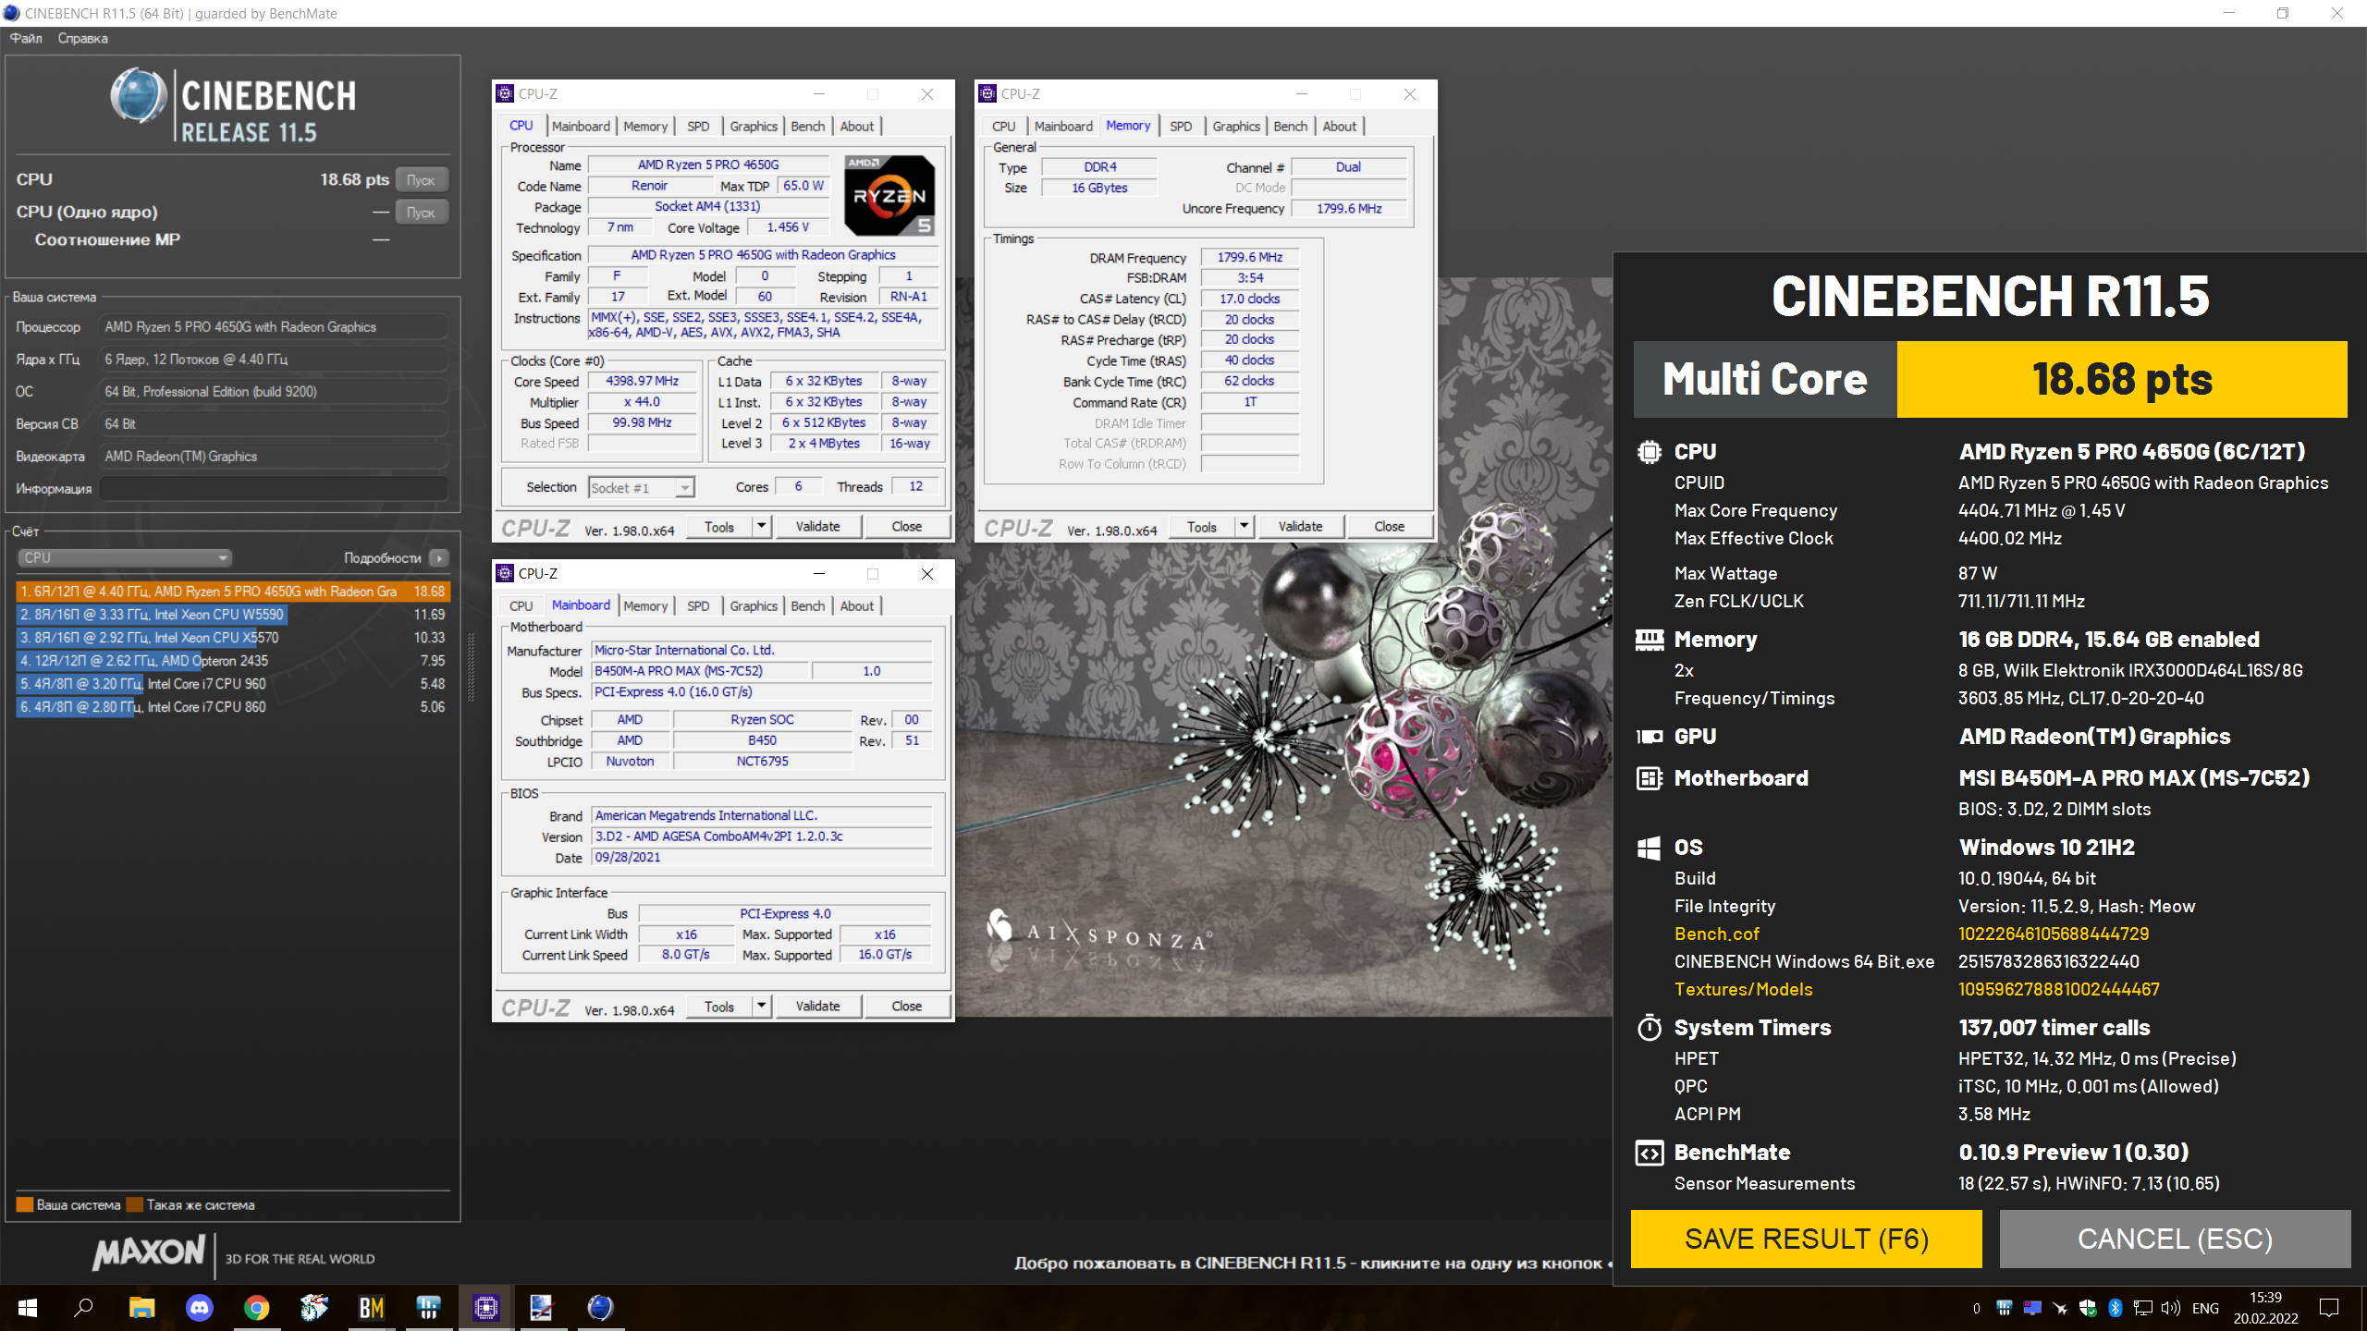The image size is (2367, 1331).
Task: Click the MAXON logo at bottom
Action: click(149, 1252)
